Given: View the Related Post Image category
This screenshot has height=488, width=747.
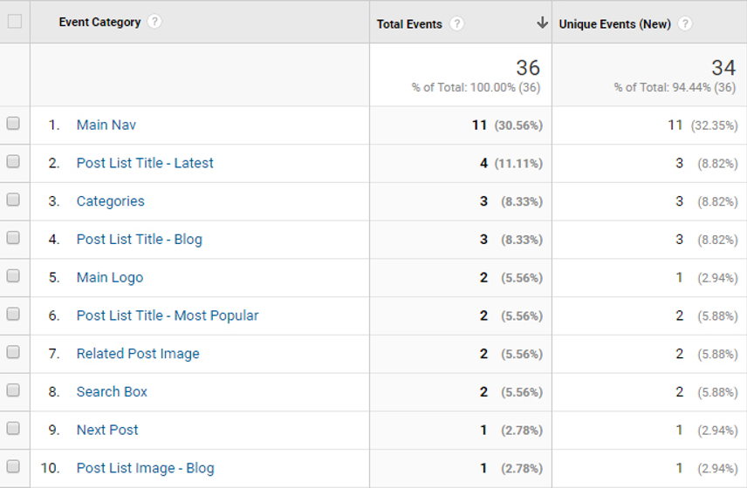Looking at the screenshot, I should (x=138, y=354).
